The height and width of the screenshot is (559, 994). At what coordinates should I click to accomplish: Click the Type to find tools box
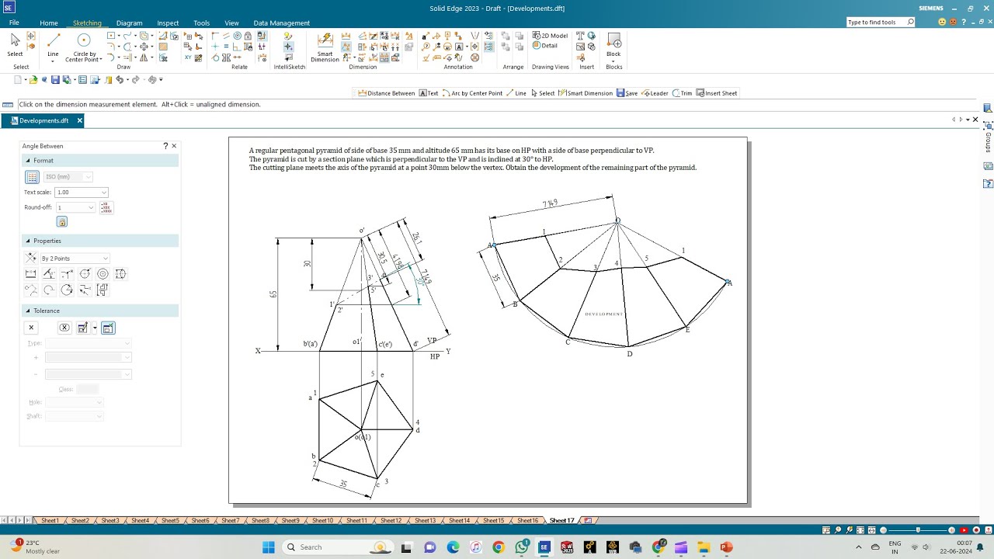881,23
